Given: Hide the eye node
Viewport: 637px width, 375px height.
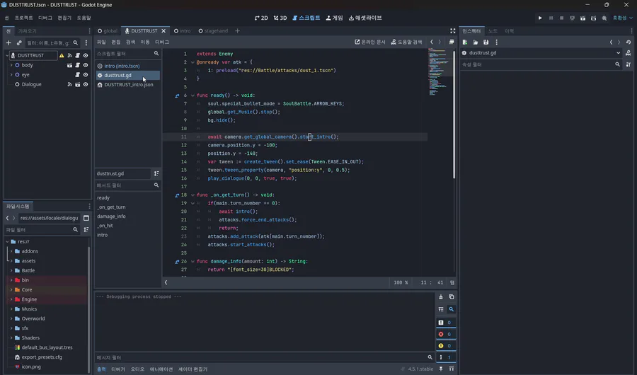Looking at the screenshot, I should coord(86,75).
